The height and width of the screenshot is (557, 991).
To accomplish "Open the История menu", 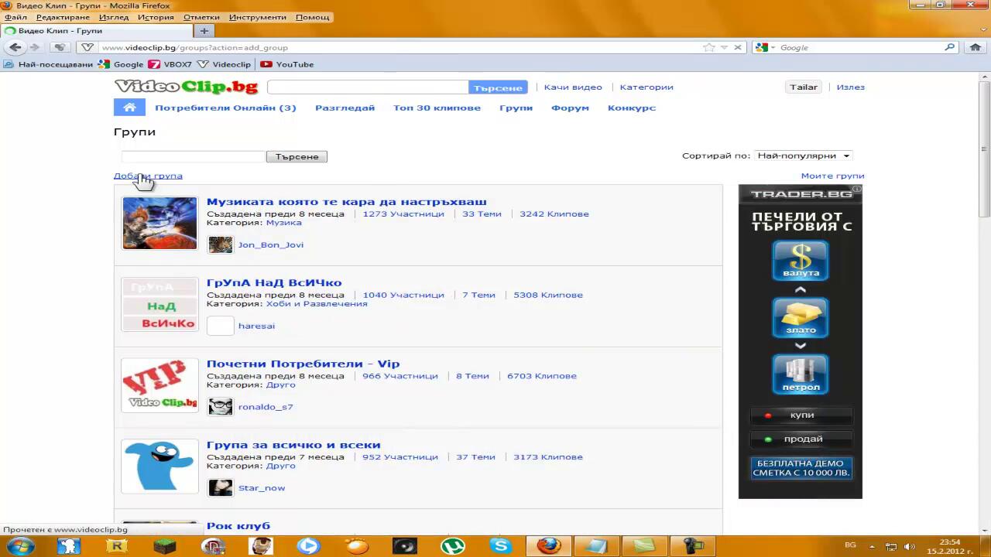I will 156,17.
